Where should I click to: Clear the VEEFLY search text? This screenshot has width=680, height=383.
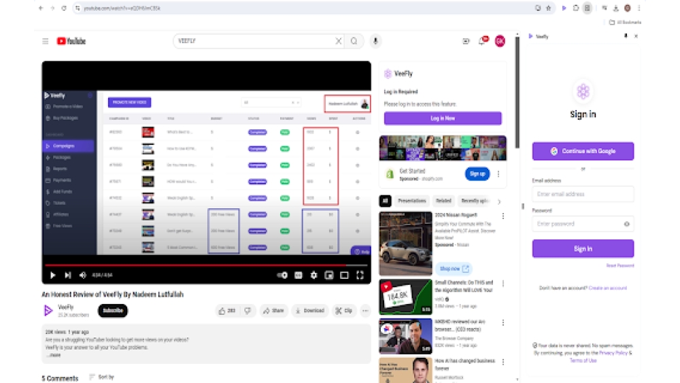click(x=338, y=41)
